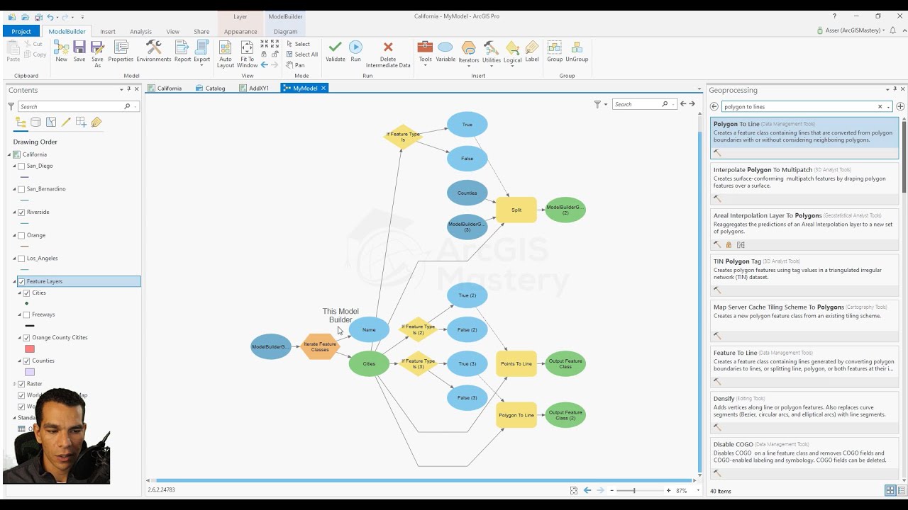Screen dimensions: 908x510
Task: Collapse the California map node
Action: click(9, 154)
